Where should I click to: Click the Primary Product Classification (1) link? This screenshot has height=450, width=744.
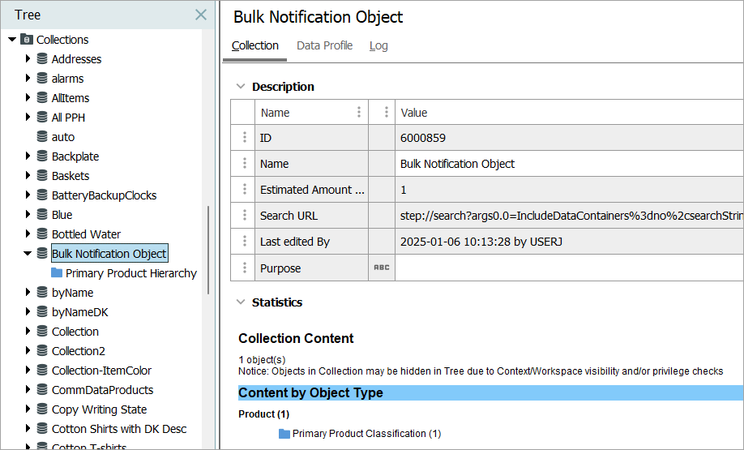[x=366, y=434]
